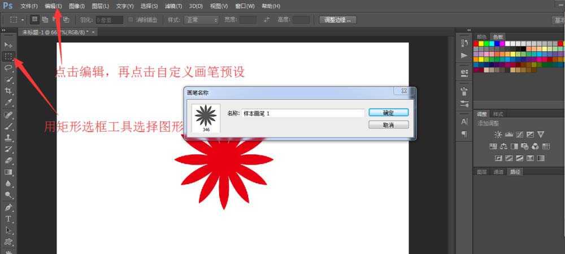The height and width of the screenshot is (254, 565).
Task: Pick the blue swatch in first row
Action: coord(497,43)
